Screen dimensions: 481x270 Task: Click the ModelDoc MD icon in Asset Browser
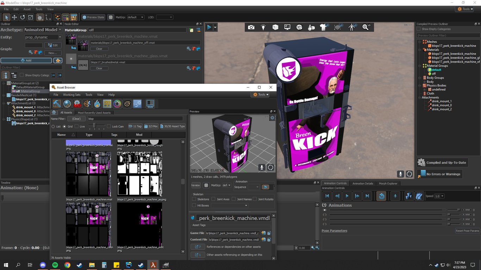point(77,104)
